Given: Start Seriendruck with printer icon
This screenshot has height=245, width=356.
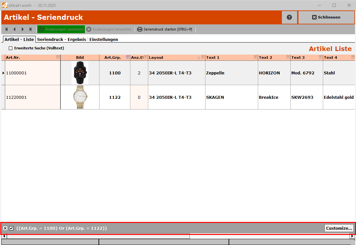Looking at the screenshot, I should 140,29.
